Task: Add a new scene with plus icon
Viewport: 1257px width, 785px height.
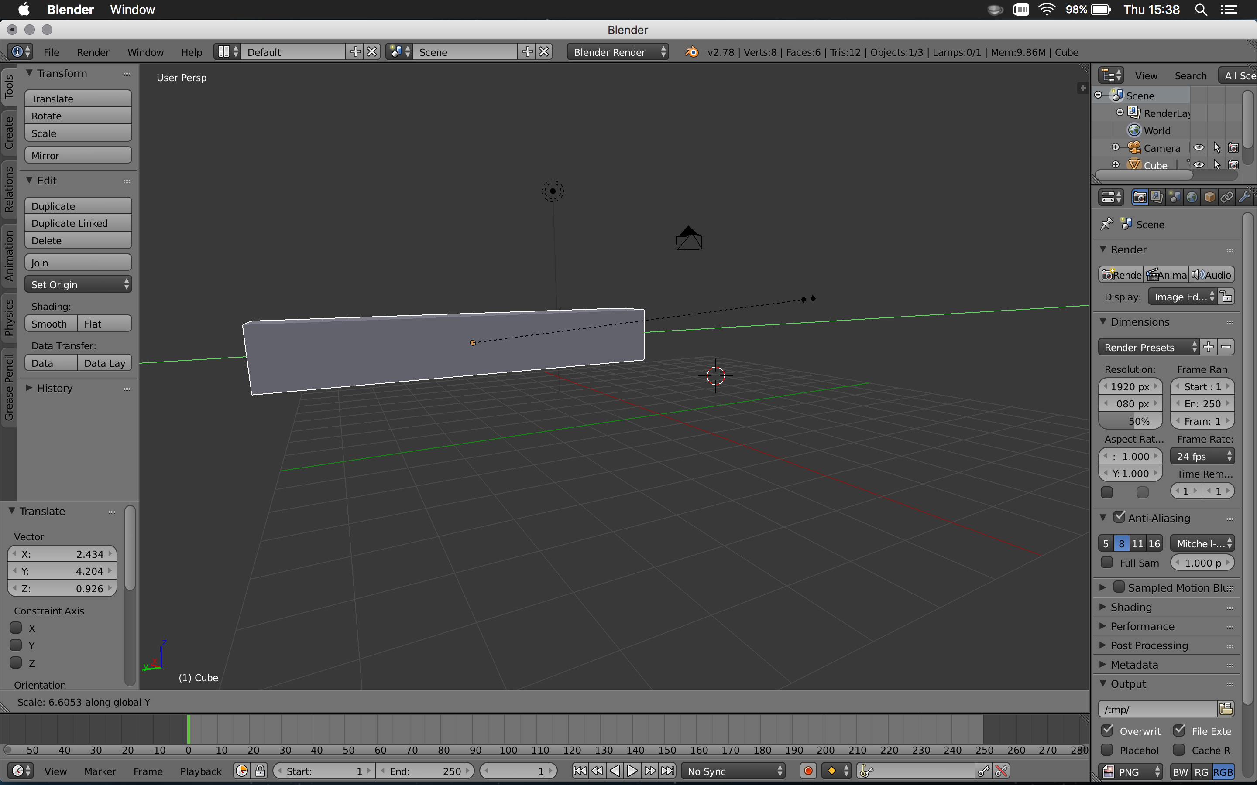Action: 527,52
